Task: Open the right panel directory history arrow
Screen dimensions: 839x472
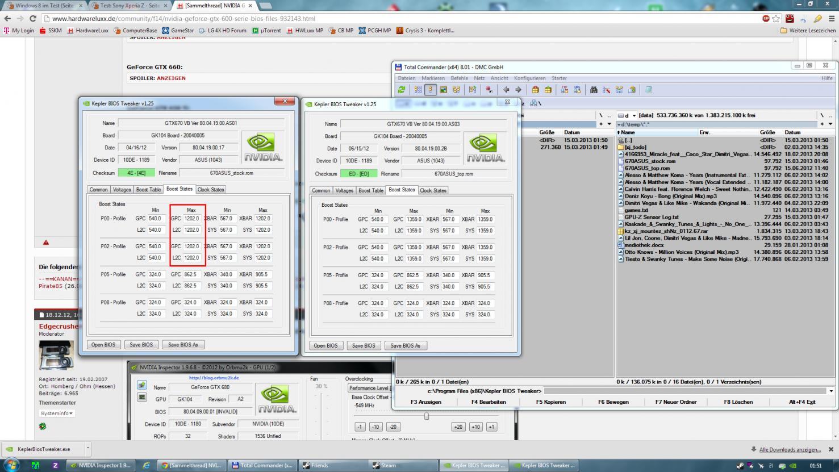Action: pos(830,124)
